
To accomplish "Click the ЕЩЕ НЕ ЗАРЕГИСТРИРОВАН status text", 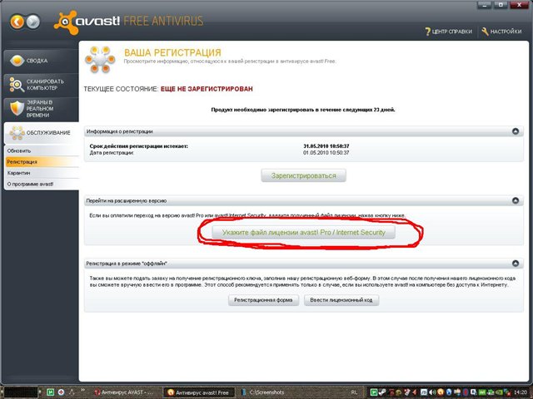I will tap(207, 89).
